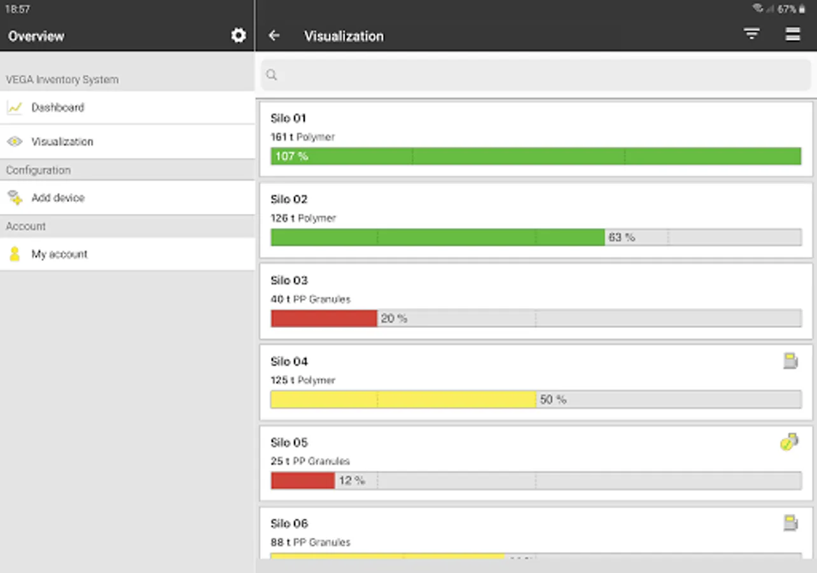Tap the device icon on Silo 04
Image resolution: width=817 pixels, height=573 pixels.
pyautogui.click(x=790, y=361)
